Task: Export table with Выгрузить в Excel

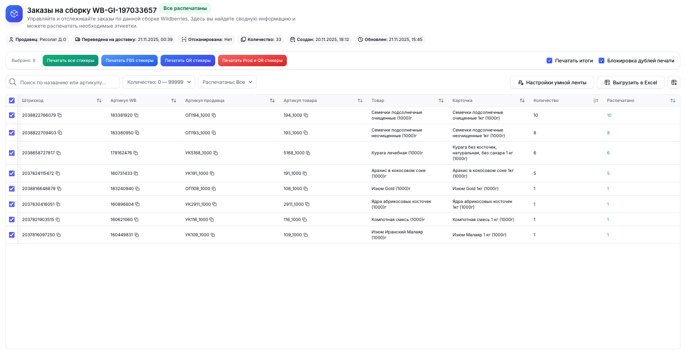Action: (x=630, y=82)
